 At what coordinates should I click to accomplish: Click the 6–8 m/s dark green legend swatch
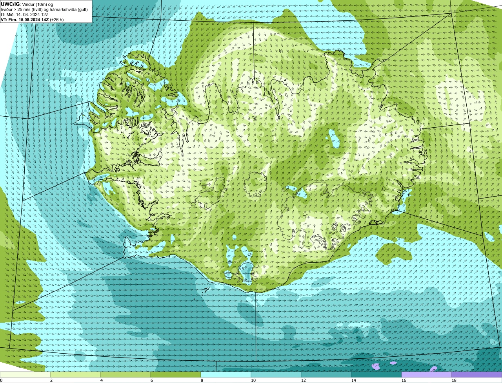coord(176,375)
